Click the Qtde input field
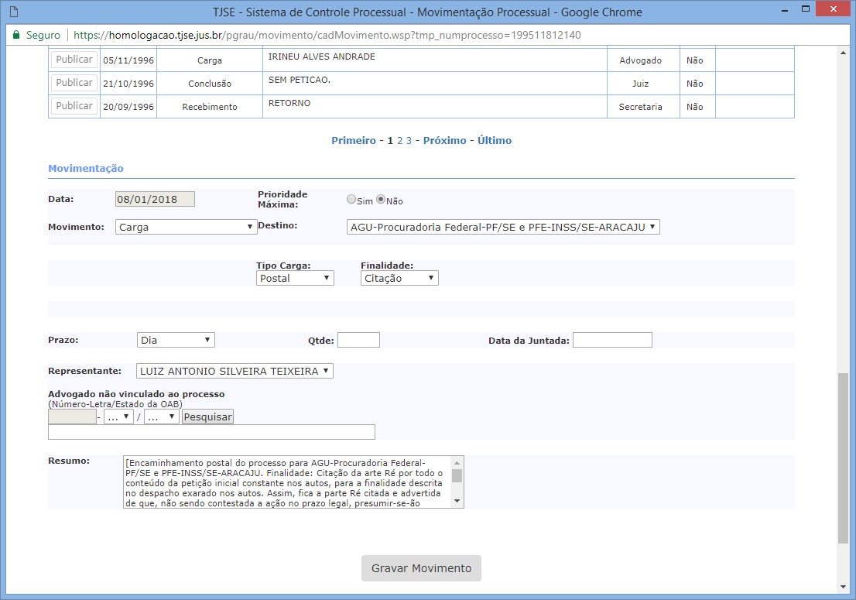Screen dimensions: 856x600 [358, 340]
